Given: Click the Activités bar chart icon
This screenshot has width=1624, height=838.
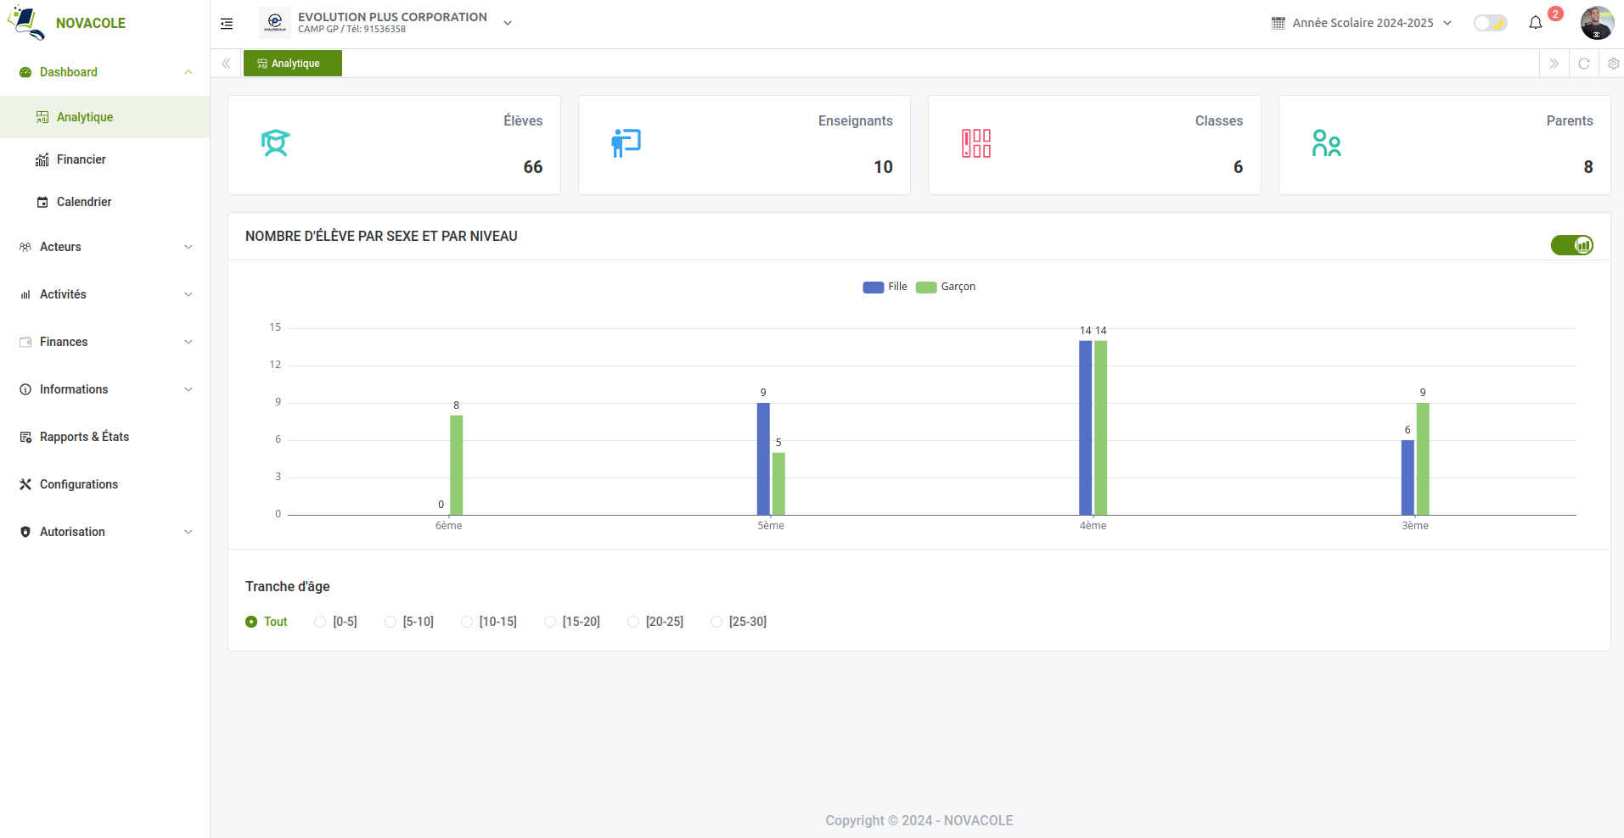Looking at the screenshot, I should 25,294.
